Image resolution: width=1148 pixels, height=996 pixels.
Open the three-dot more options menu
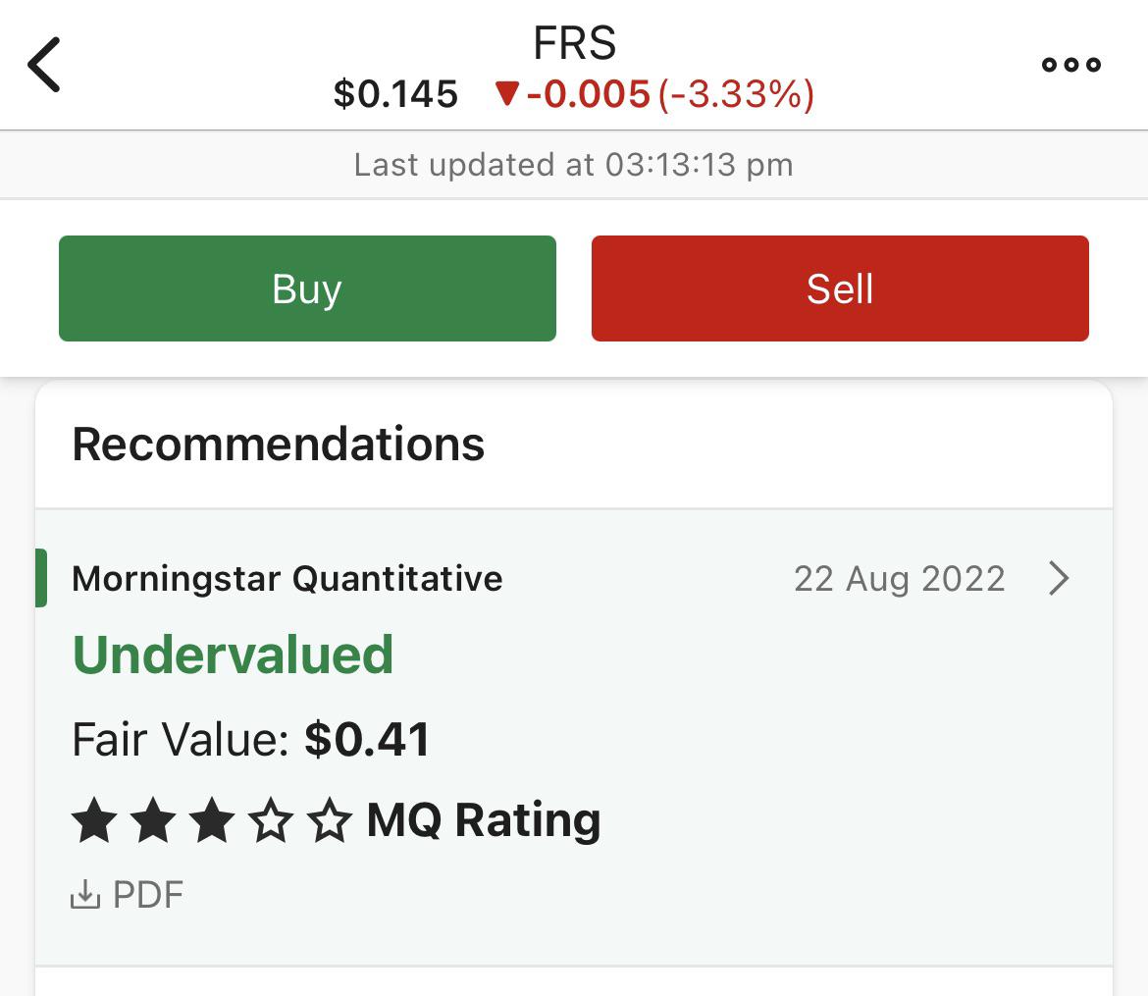(1071, 65)
